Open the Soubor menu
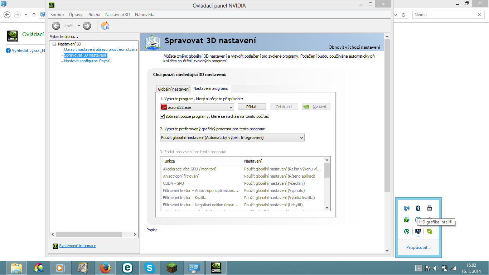489x275 pixels. [57, 15]
